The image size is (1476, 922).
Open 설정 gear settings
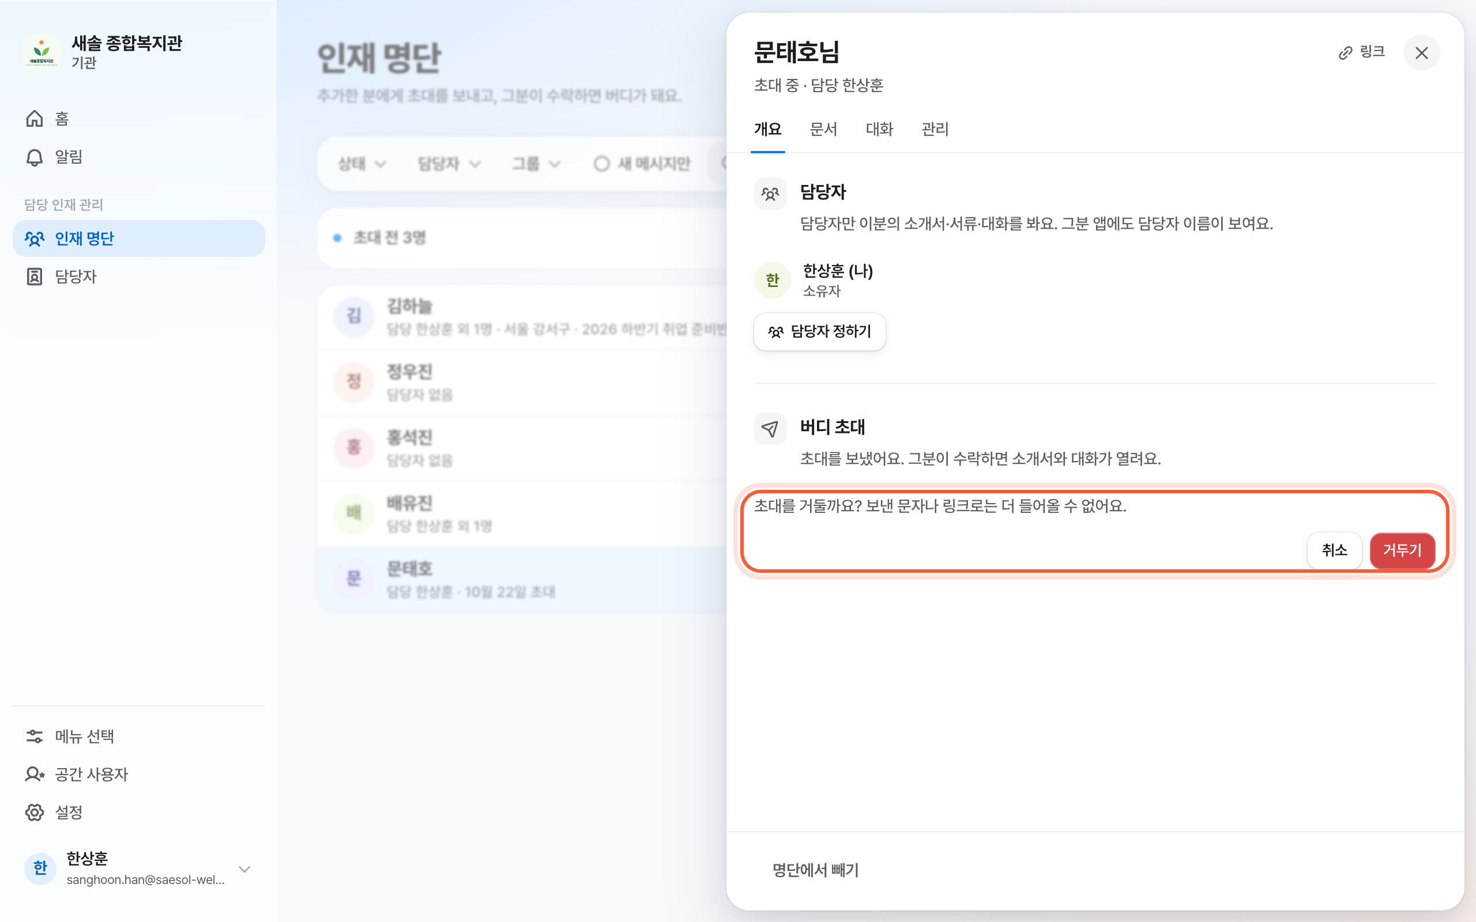138,813
